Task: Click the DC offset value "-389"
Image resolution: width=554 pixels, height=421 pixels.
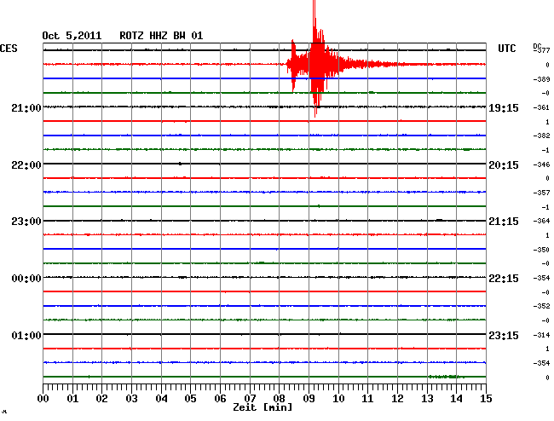Action: 541,79
